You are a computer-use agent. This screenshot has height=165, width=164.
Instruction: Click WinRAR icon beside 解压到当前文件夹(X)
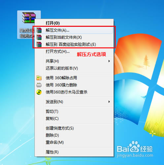pyautogui.click(x=39, y=37)
